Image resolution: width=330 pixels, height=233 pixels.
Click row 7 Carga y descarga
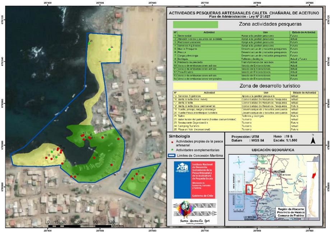[245, 56]
